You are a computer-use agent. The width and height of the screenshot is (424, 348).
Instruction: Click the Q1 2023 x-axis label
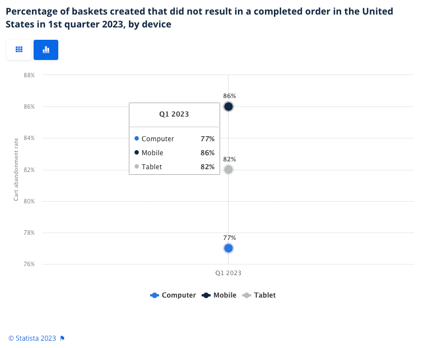[x=228, y=273]
